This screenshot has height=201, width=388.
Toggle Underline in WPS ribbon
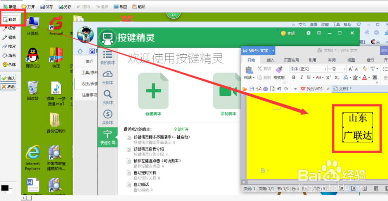pyautogui.click(x=308, y=78)
